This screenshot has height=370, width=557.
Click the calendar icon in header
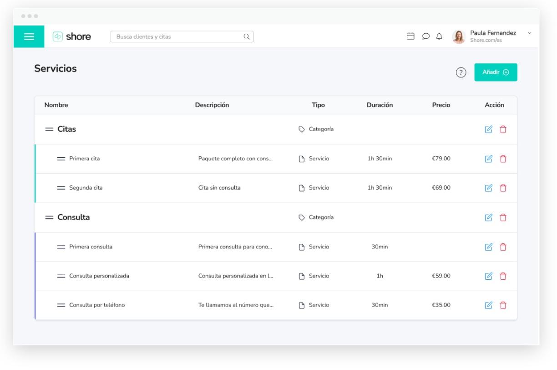[x=410, y=36]
